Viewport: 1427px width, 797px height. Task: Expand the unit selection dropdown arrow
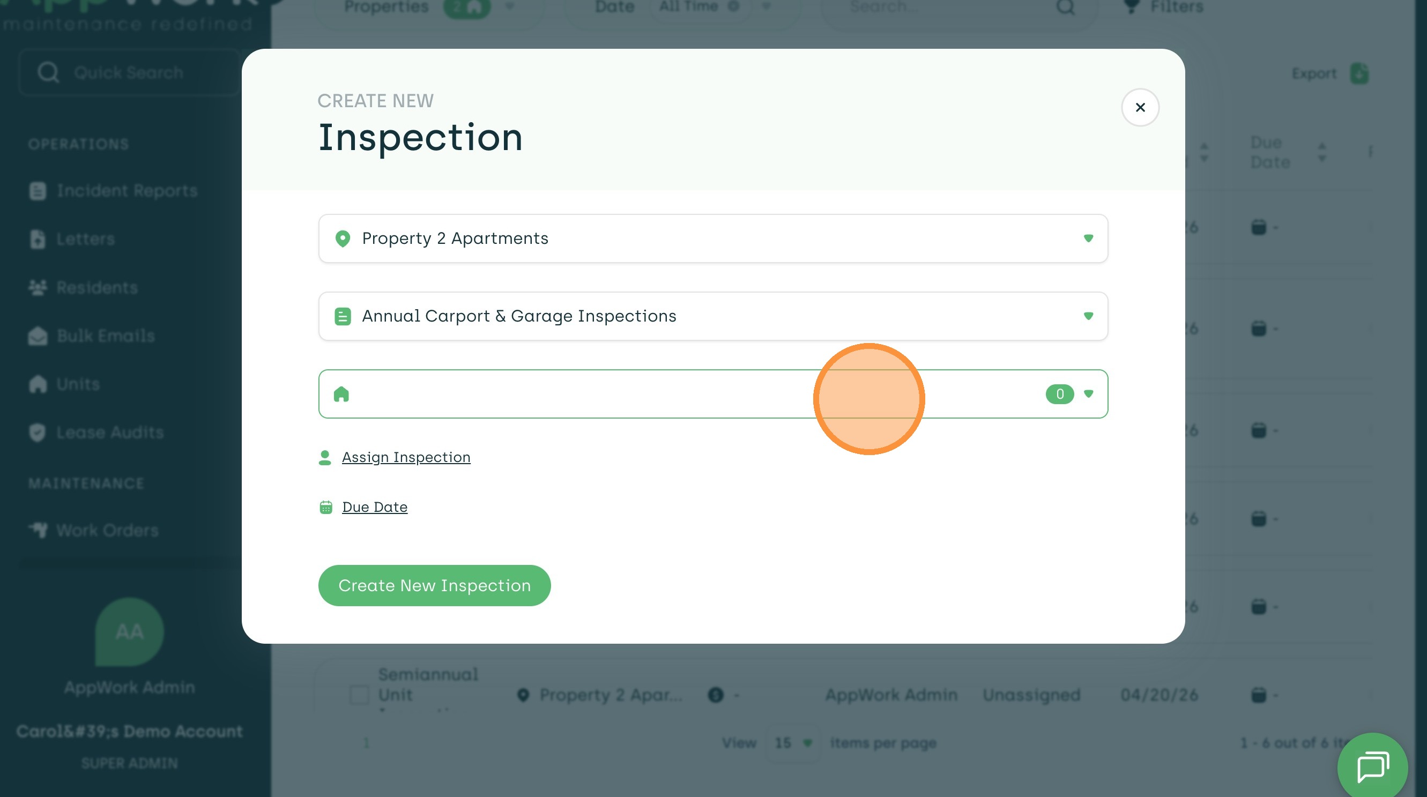pyautogui.click(x=1088, y=394)
